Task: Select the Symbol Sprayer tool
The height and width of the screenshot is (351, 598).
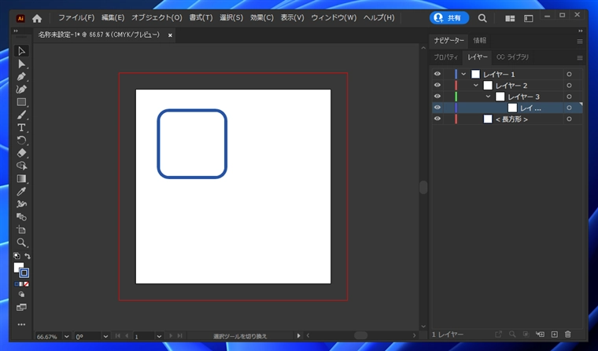Action: pyautogui.click(x=21, y=204)
